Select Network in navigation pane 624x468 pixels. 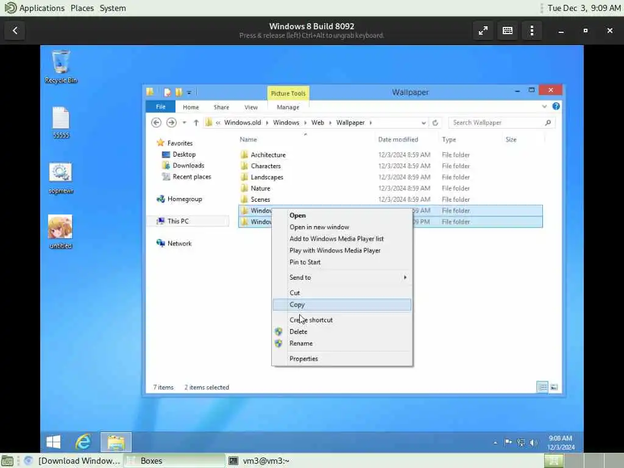pyautogui.click(x=174, y=243)
